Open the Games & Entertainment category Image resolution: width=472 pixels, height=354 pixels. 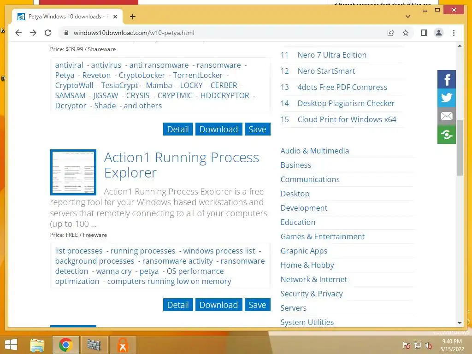click(x=322, y=236)
